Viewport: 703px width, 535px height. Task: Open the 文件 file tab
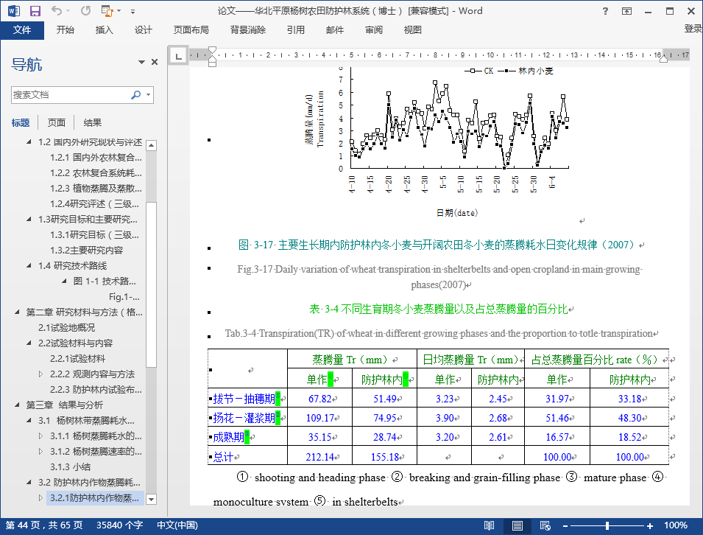(22, 30)
